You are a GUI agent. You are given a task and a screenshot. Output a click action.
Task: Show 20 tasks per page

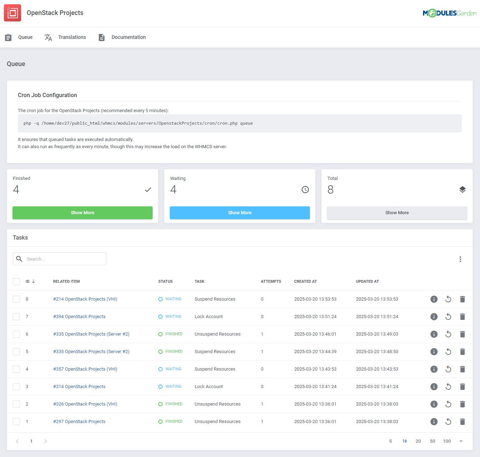[418, 441]
